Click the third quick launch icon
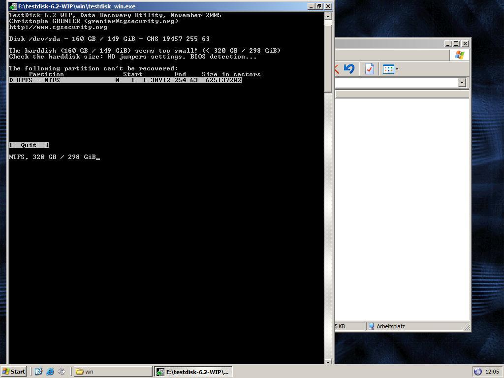The height and width of the screenshot is (378, 504). click(x=62, y=372)
